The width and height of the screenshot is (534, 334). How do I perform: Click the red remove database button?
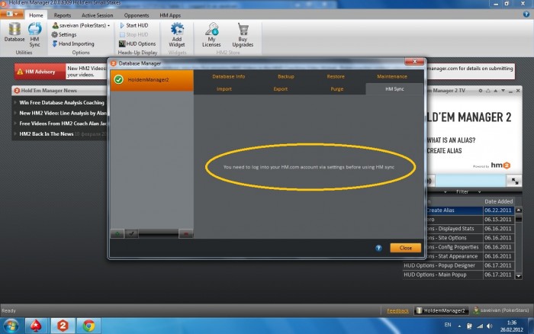pos(186,234)
